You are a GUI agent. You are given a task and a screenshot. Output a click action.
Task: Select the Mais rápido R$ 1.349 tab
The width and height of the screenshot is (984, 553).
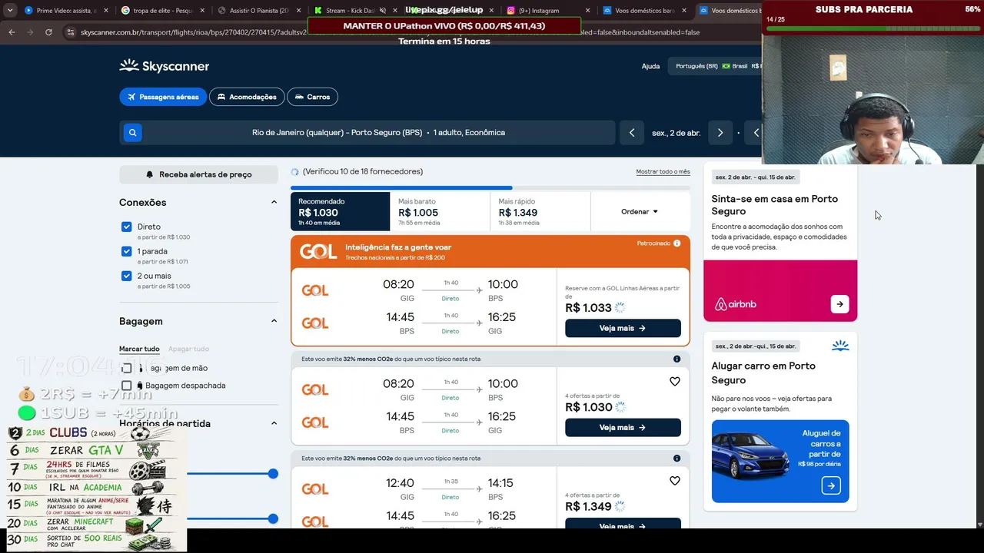[x=540, y=211]
